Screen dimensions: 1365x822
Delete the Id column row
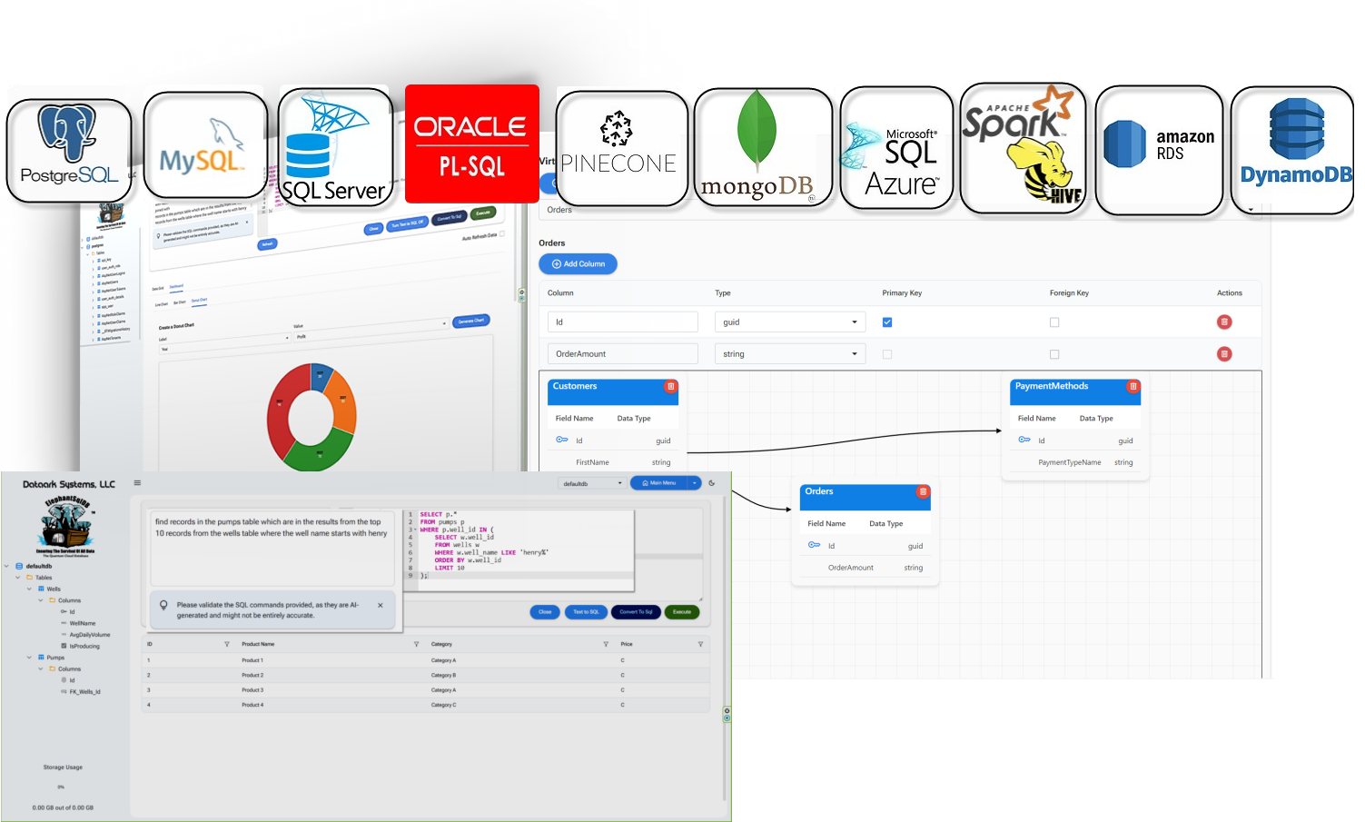point(1224,322)
